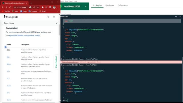Open the News bookmark
Screen dimensions: 183x103
(23, 11)
